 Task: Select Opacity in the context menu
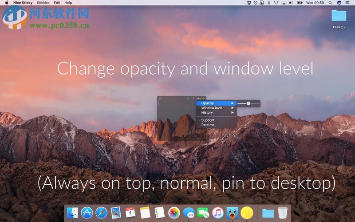pyautogui.click(x=216, y=103)
